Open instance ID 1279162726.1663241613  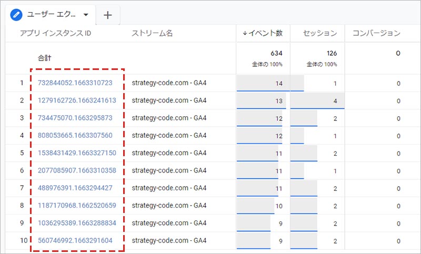(77, 100)
